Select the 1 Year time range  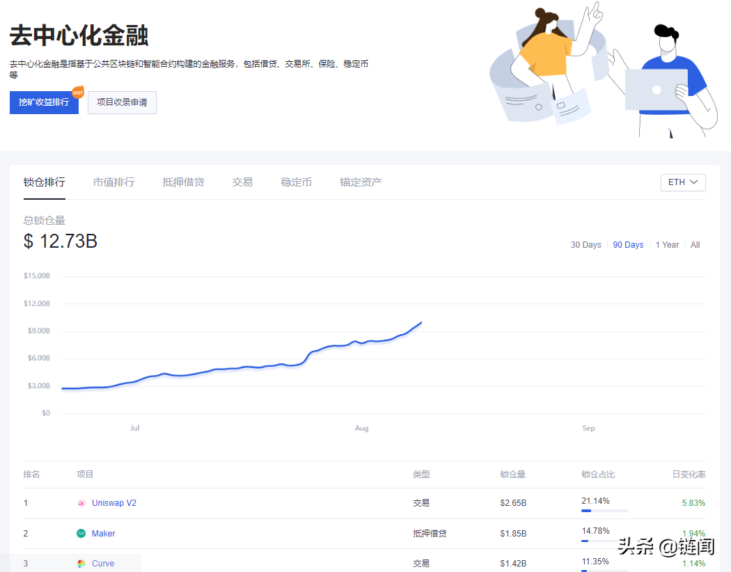click(667, 245)
